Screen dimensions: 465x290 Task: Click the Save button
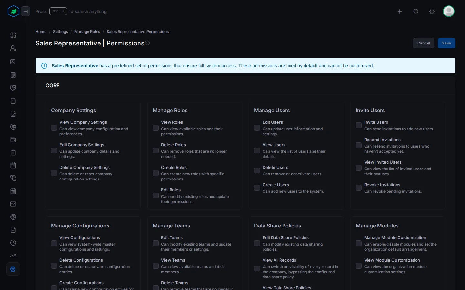[446, 43]
